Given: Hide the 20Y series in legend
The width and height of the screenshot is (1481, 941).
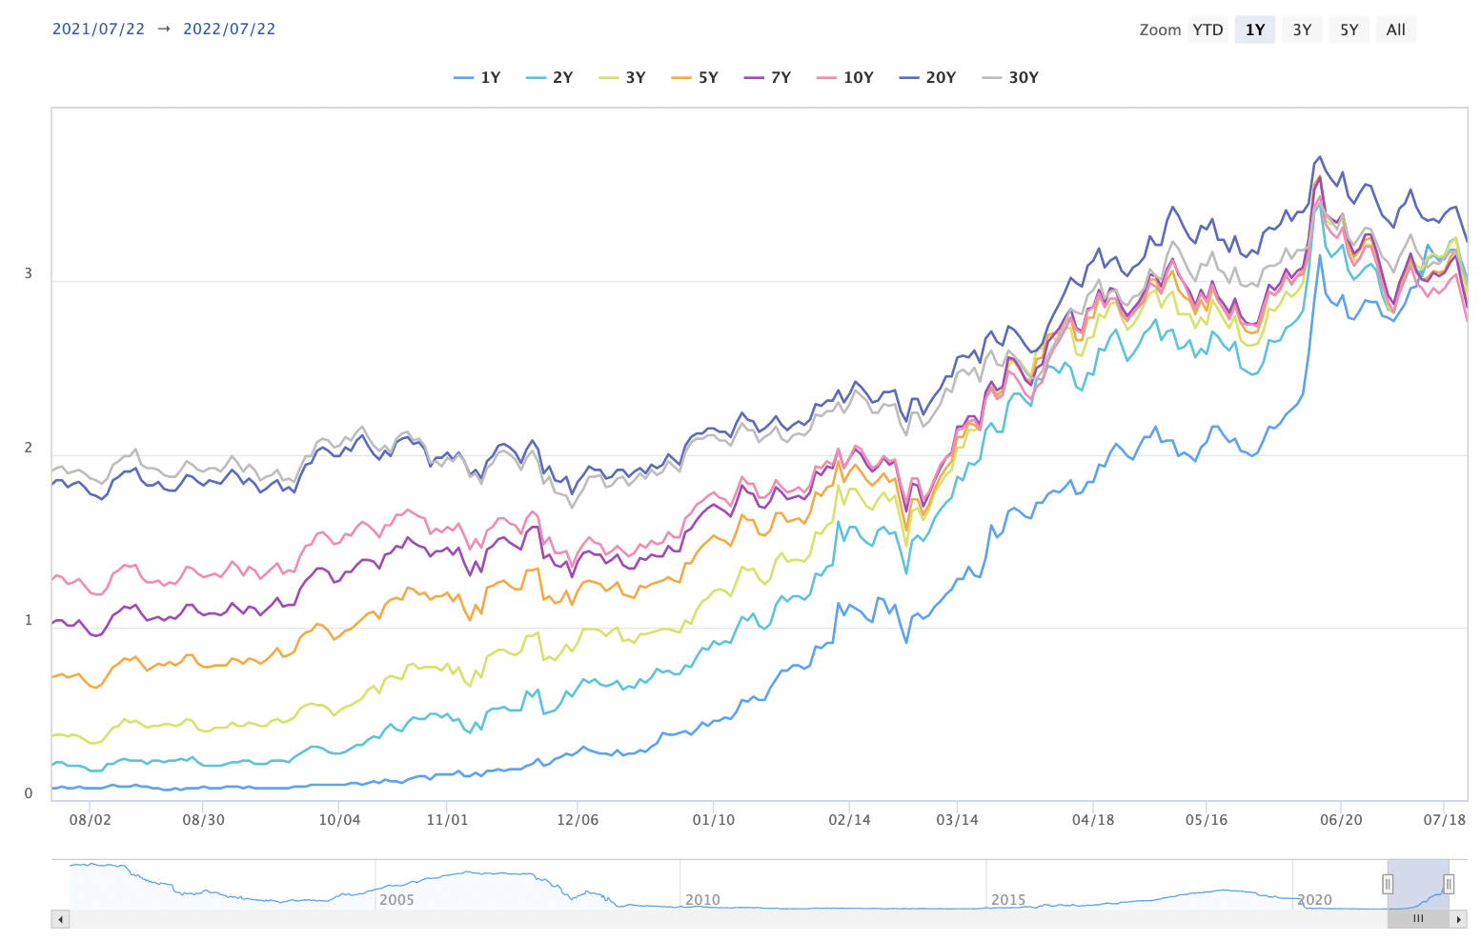Looking at the screenshot, I should click(x=927, y=78).
